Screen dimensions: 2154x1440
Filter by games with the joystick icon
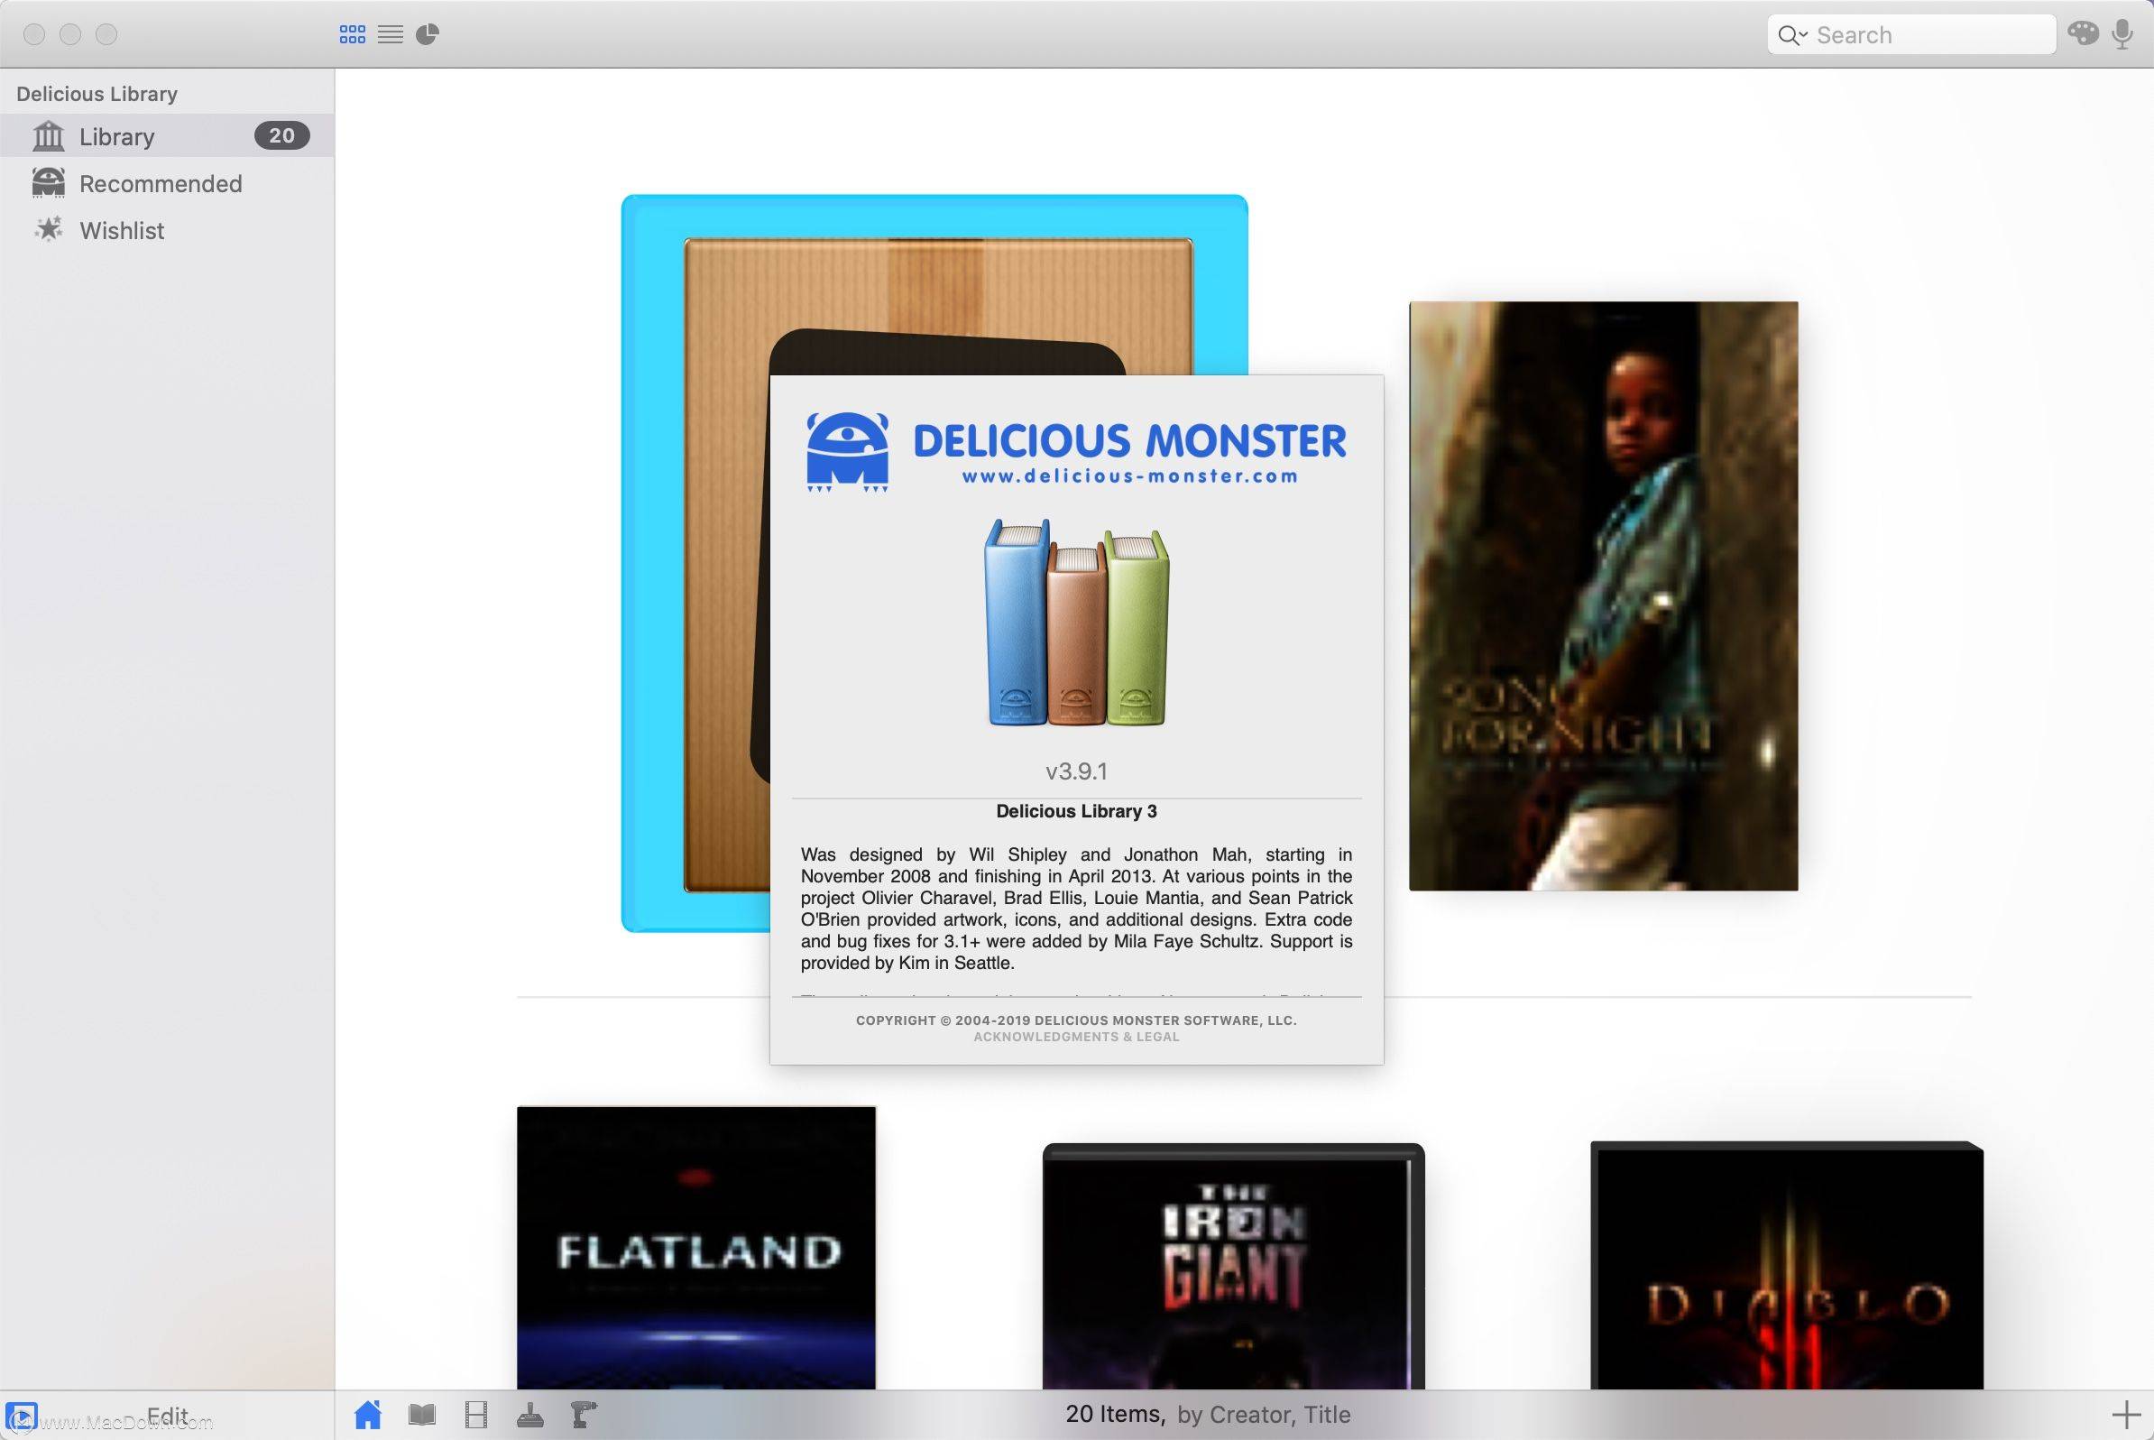[529, 1416]
